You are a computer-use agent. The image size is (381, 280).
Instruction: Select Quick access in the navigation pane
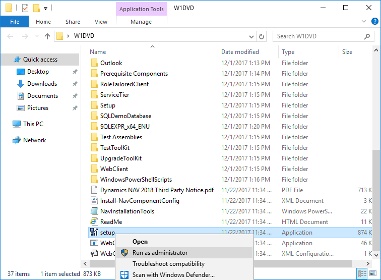40,60
